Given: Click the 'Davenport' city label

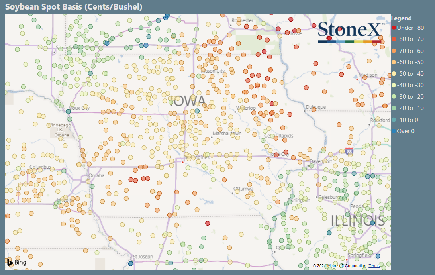Looking at the screenshot, I should point(321,161).
